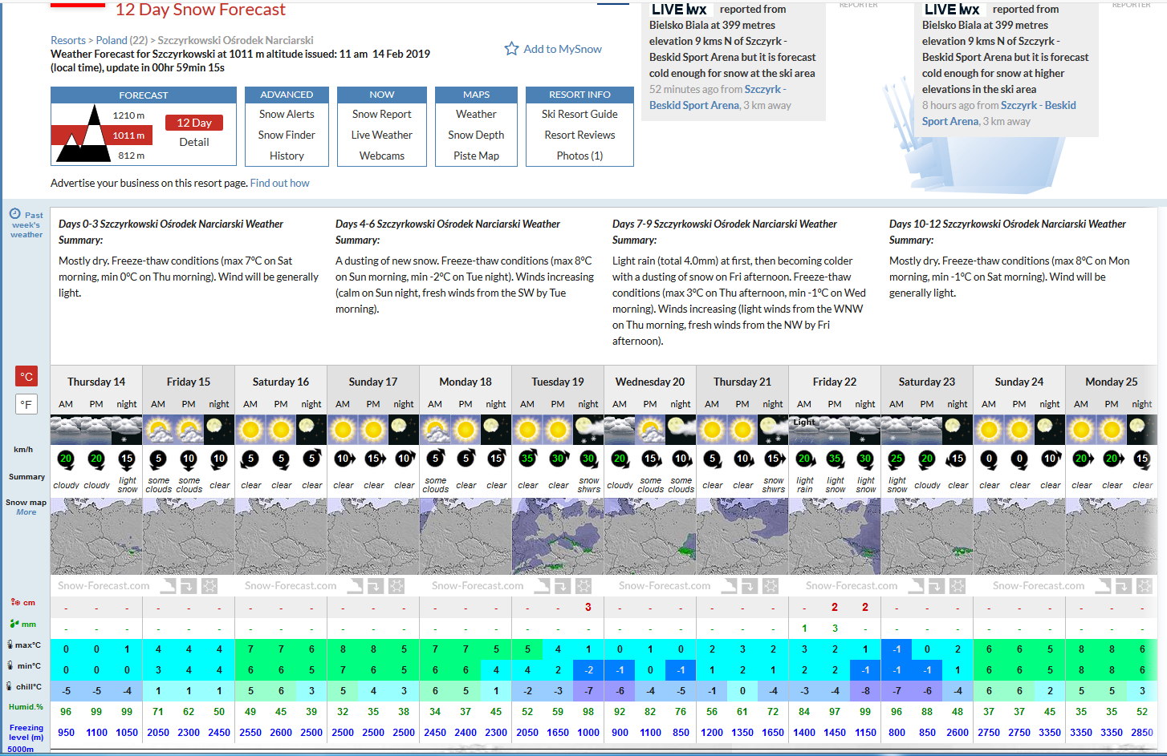Viewport: 1167px width, 756px height.
Task: Click Thursday 14 AM cloudy weather icon
Action: pyautogui.click(x=66, y=431)
